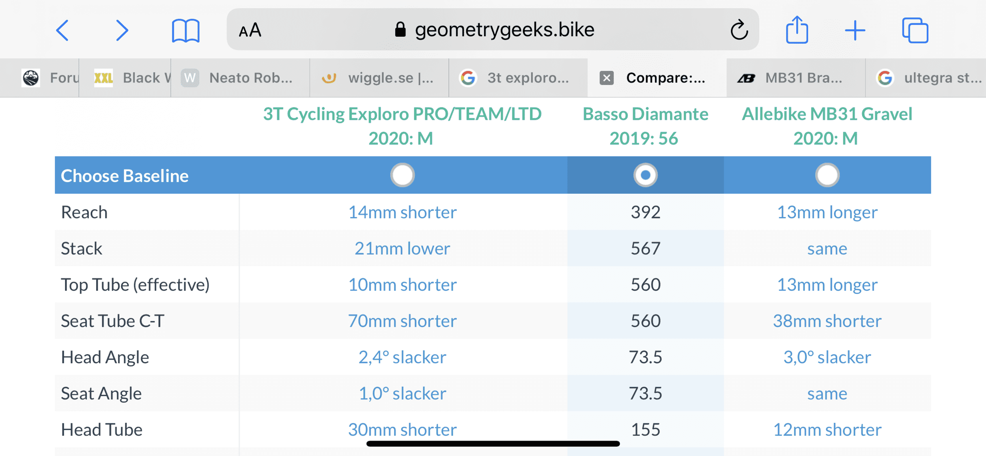Screen dimensions: 986x456
Task: Click the 560 top tube baseline value
Action: click(645, 285)
